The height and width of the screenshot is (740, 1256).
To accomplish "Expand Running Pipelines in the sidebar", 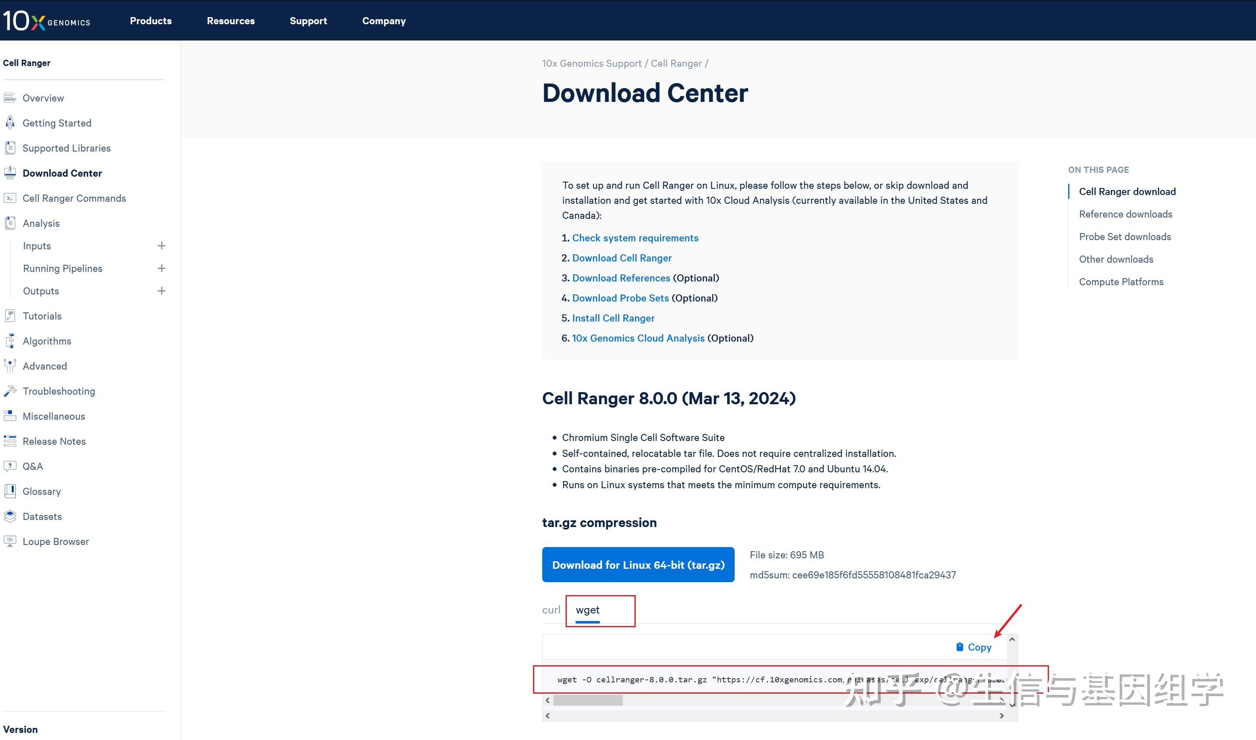I will [x=162, y=268].
